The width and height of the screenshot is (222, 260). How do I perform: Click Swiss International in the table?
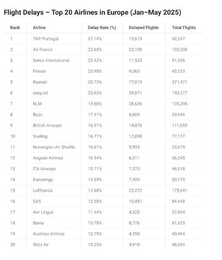[x=51, y=60]
